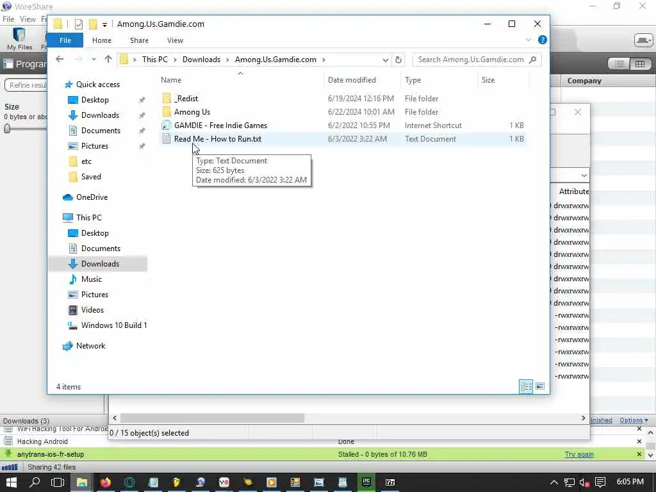Click New folder icon in Explorer title bar
Image resolution: width=656 pixels, height=492 pixels.
click(93, 24)
